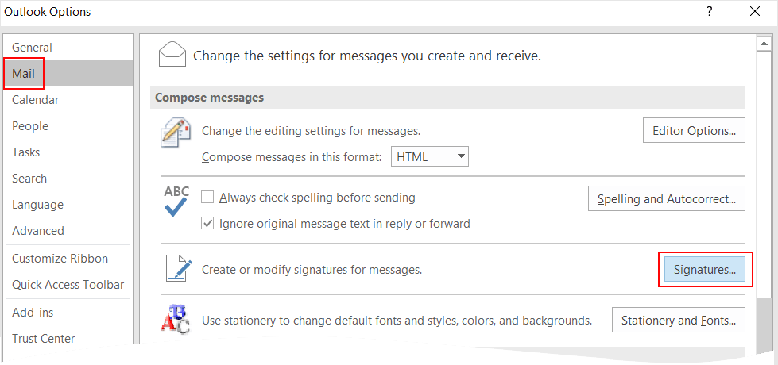
Task: Switch to the Calendar options category
Action: 36,100
